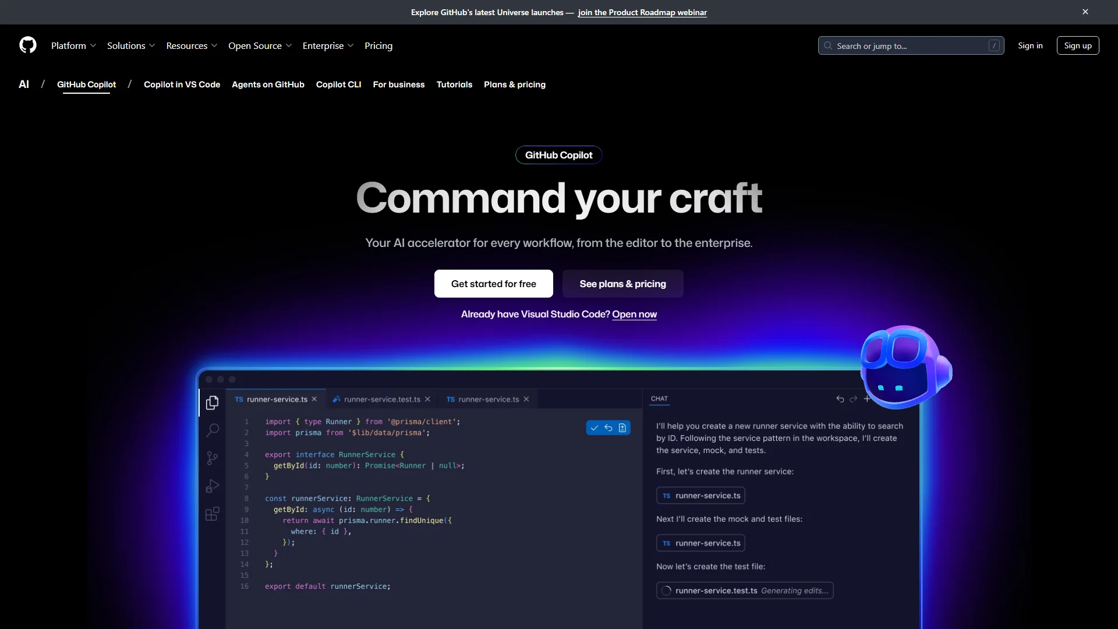This screenshot has height=629, width=1118.
Task: Open the Source Control icon in the sidebar
Action: pos(212,458)
